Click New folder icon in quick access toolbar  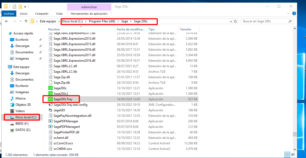point(20,6)
